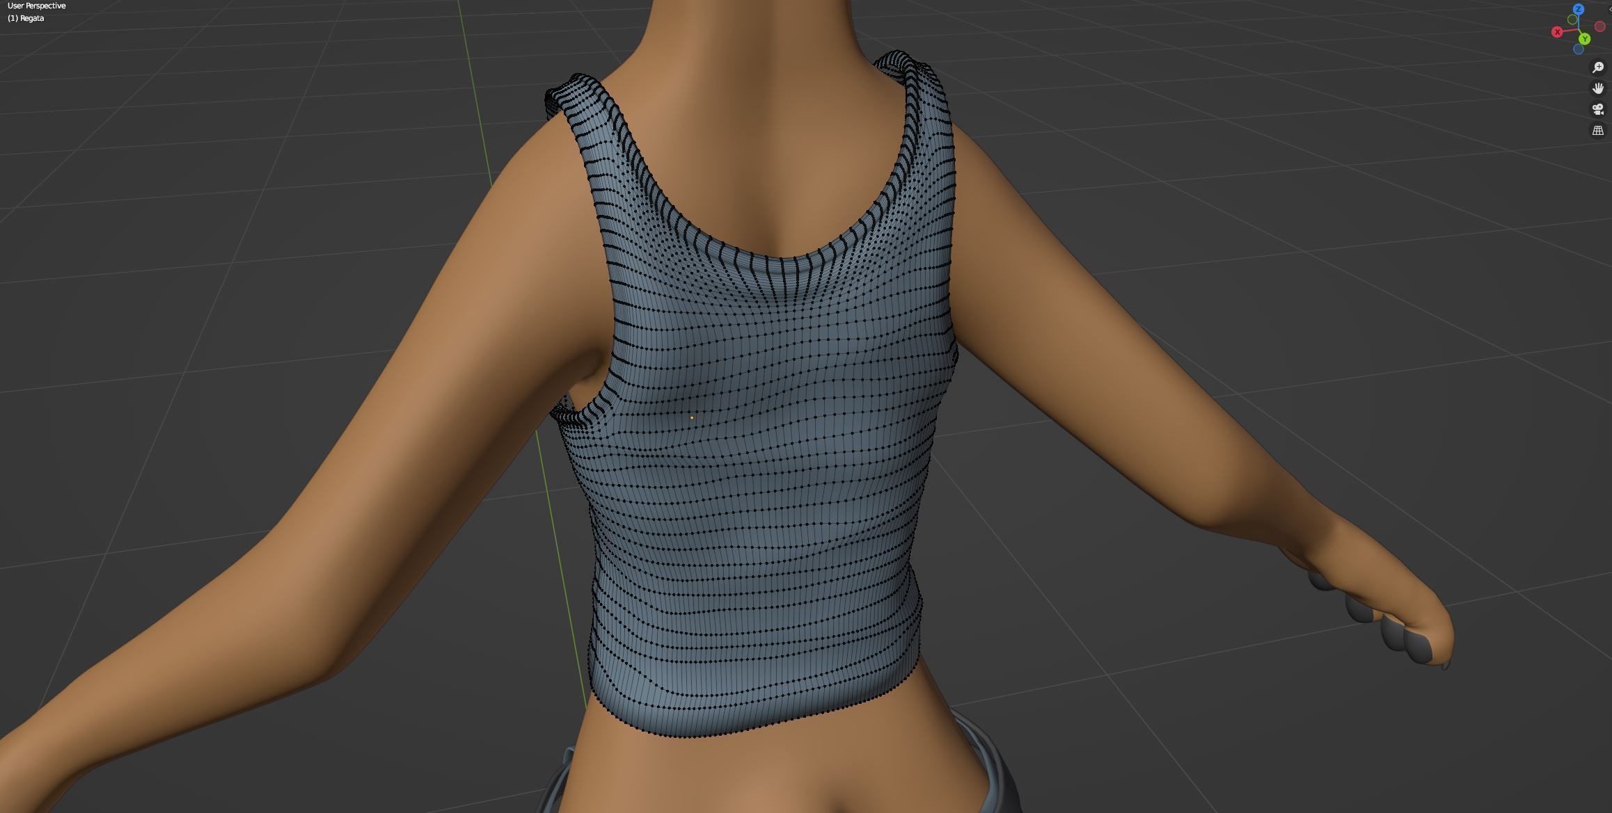Click the "(1) Regata" object label

coord(26,18)
